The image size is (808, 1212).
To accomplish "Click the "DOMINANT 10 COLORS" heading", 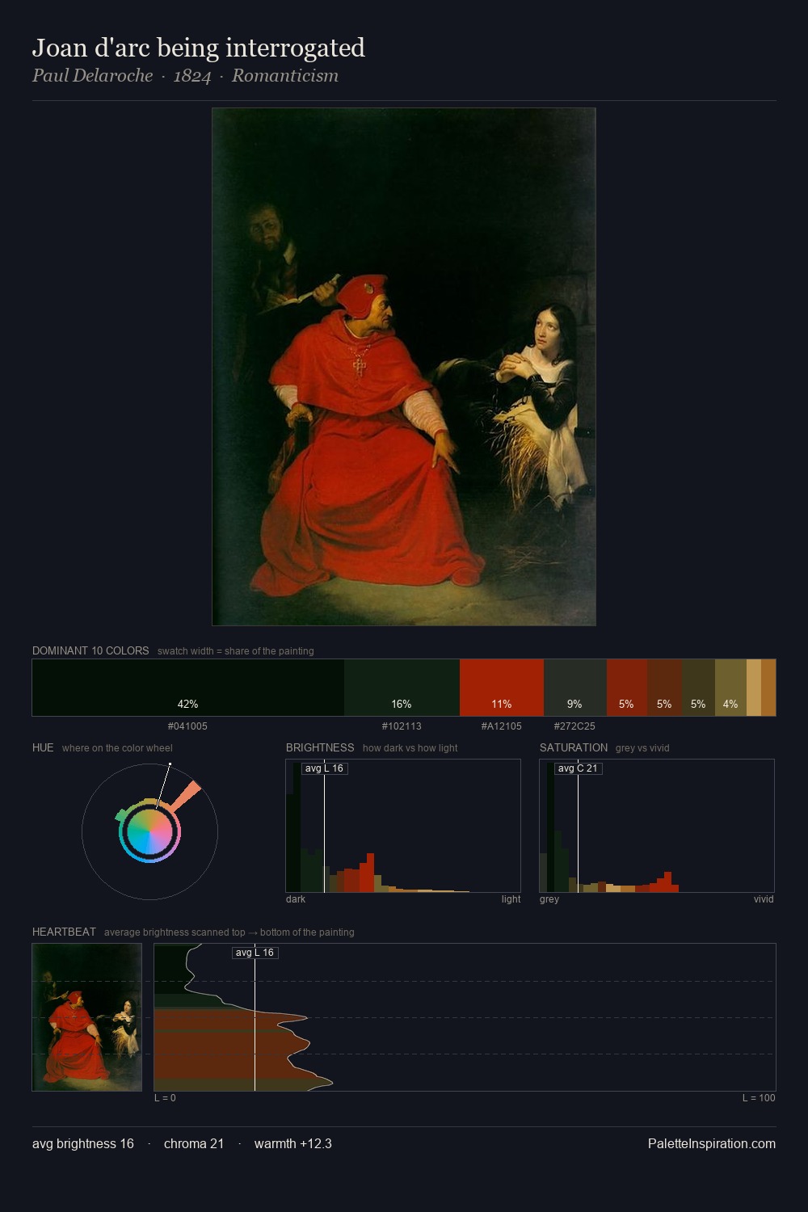I will [x=90, y=650].
